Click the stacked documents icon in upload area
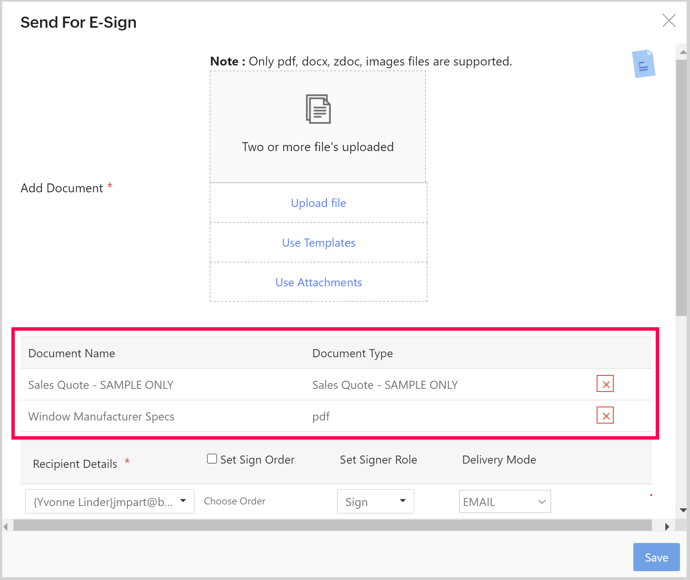The height and width of the screenshot is (580, 690). (318, 109)
